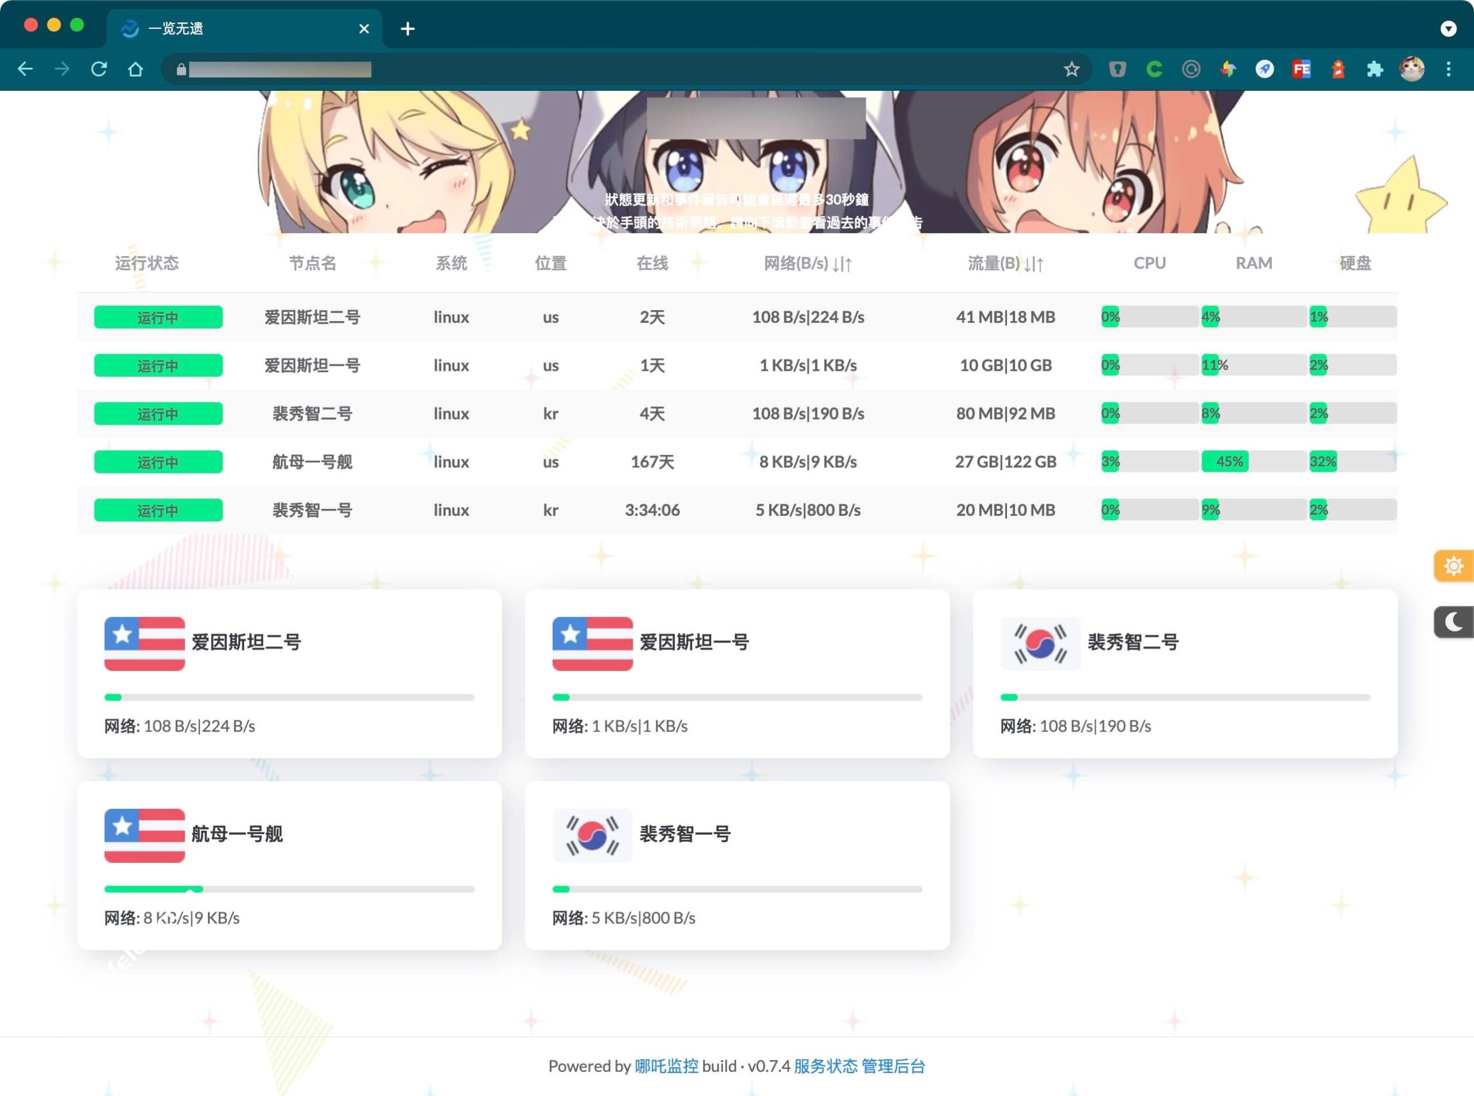This screenshot has height=1096, width=1474.
Task: Open user profile avatar menu
Action: coord(1412,69)
